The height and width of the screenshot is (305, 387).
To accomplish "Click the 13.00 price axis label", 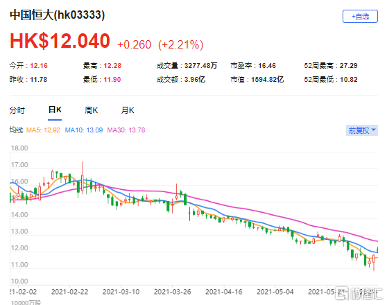I will (19, 232).
